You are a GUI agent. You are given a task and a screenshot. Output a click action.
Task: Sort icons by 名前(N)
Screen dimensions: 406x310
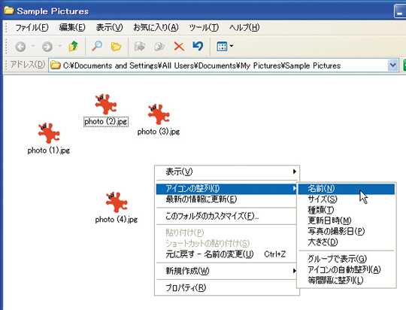point(346,189)
